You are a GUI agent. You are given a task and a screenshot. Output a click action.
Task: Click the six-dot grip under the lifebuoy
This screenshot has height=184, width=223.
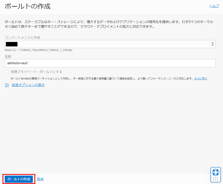[216, 179]
